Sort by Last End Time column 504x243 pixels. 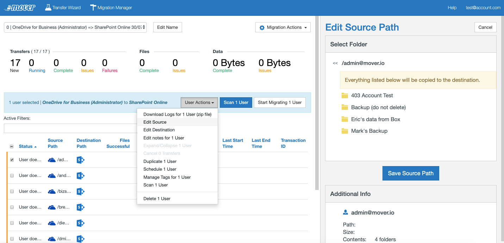(261, 143)
